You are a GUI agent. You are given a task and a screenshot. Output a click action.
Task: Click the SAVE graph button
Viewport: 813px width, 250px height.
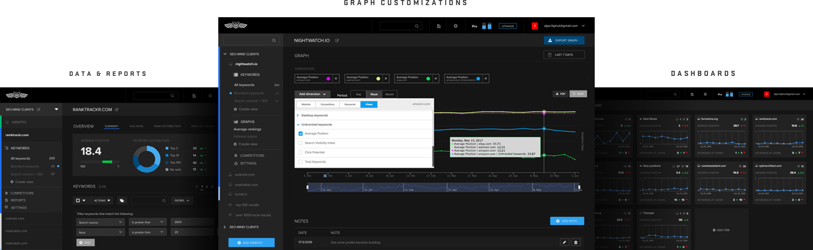[578, 94]
